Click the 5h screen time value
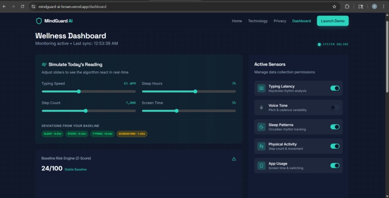Image resolution: width=389 pixels, height=198 pixels. coord(234,103)
